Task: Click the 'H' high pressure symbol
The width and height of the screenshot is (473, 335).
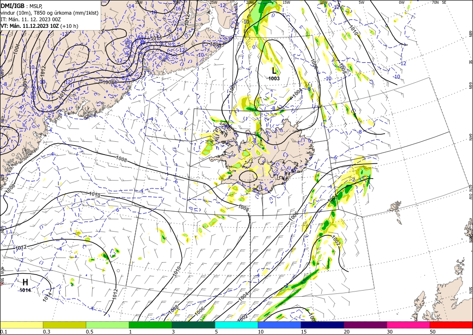Action: 26,282
